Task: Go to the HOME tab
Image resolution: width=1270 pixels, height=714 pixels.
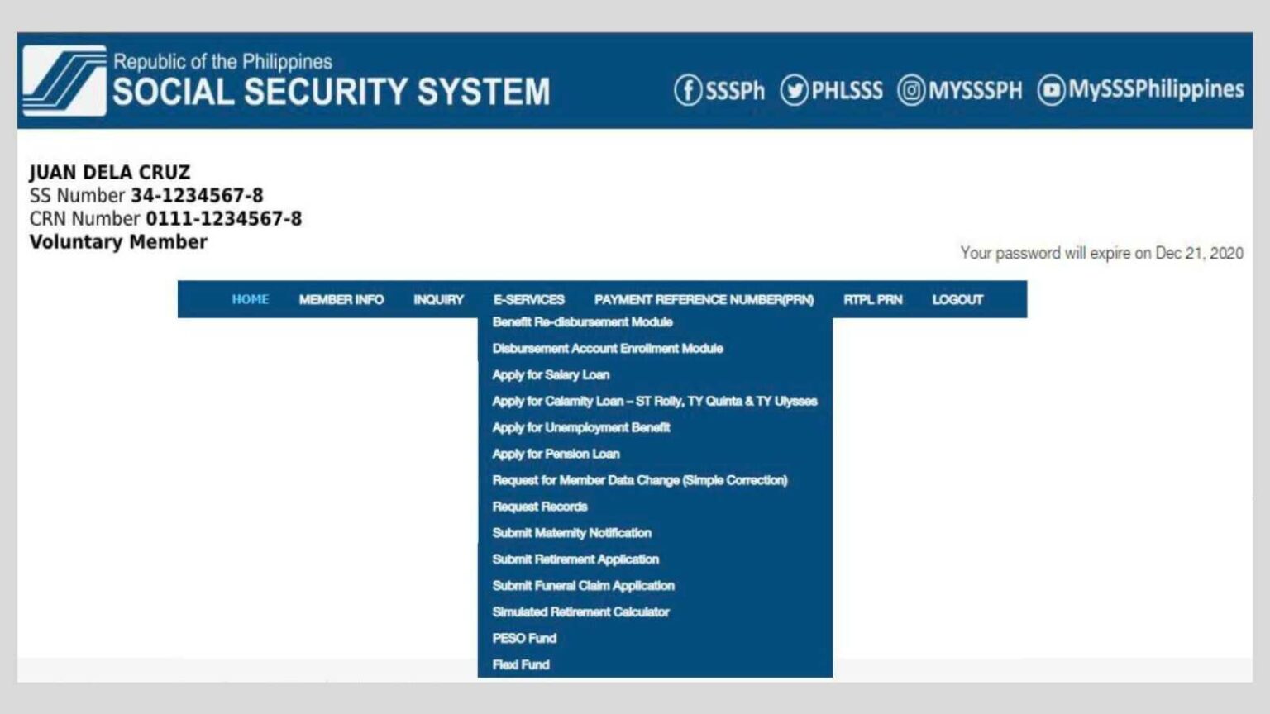Action: tap(250, 300)
